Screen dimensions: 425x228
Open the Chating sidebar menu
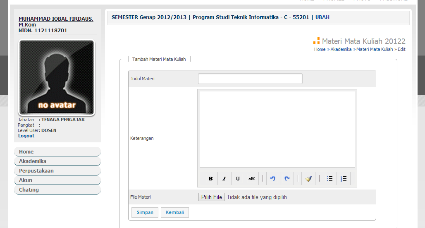(x=57, y=190)
